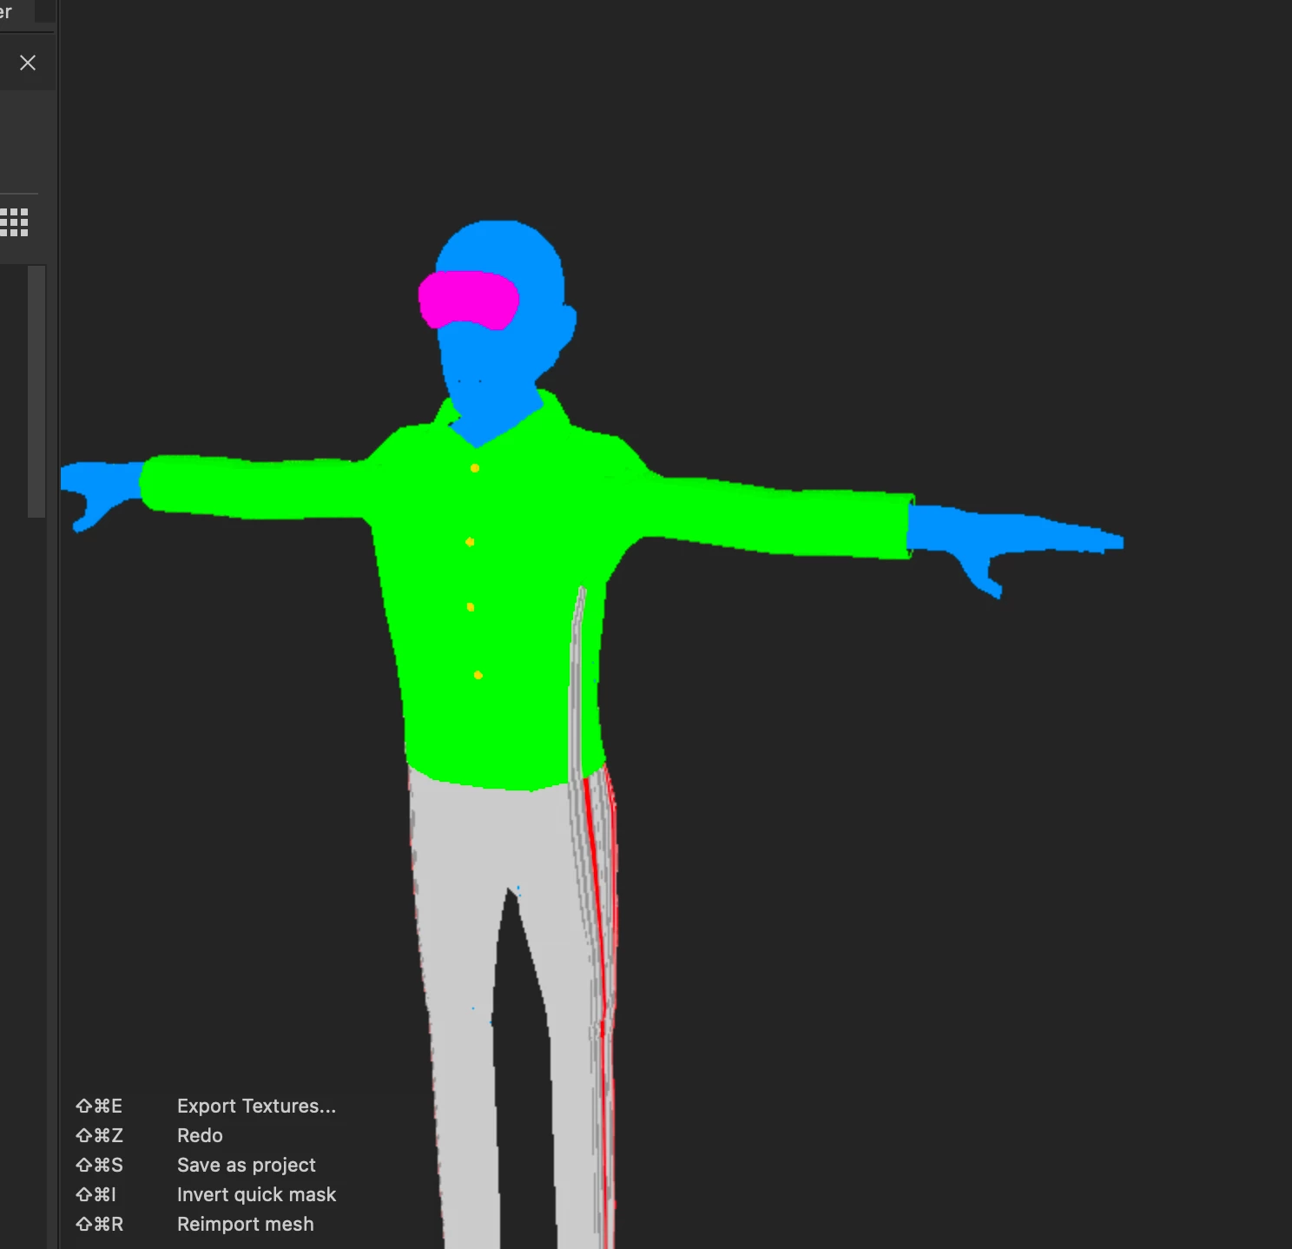Click the left panel's vertical scrollbar
The width and height of the screenshot is (1292, 1249).
[x=36, y=391]
